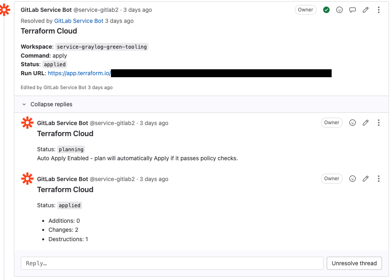Click GitLab Service Bot author name in top comment
This screenshot has height=280, width=391.
[x=46, y=10]
